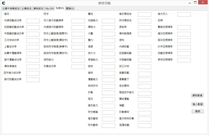Viewport: 209px width, 135px height.
Task: Click the 切入強行投籃頻率 input field
Action: [x=78, y=21]
